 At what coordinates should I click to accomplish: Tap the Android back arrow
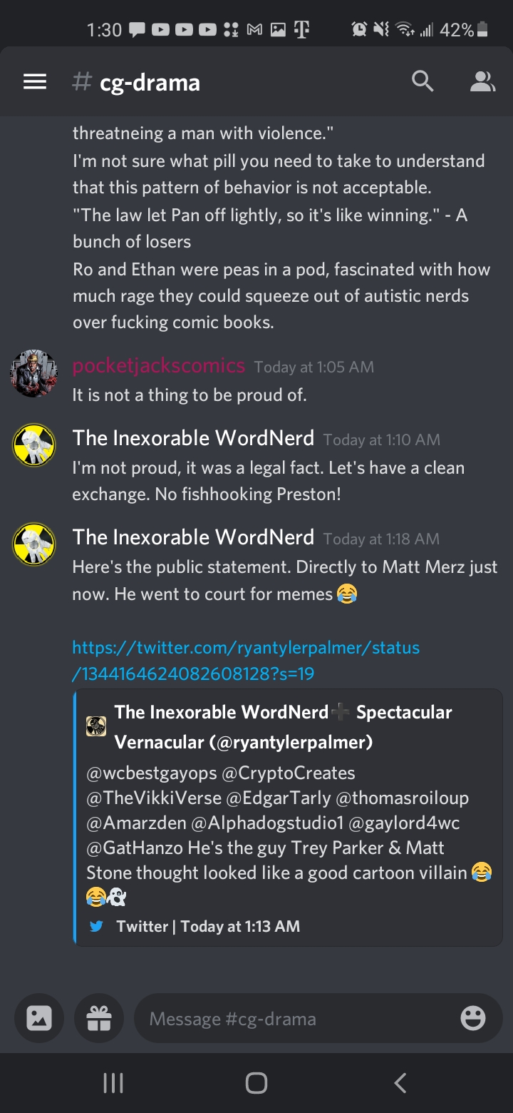point(400,1083)
